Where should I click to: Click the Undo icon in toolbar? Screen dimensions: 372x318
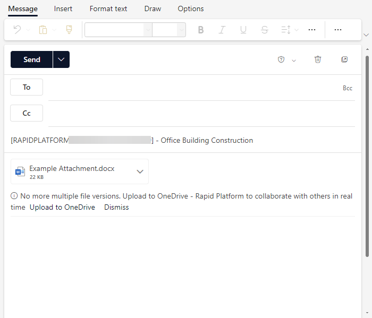(x=17, y=30)
